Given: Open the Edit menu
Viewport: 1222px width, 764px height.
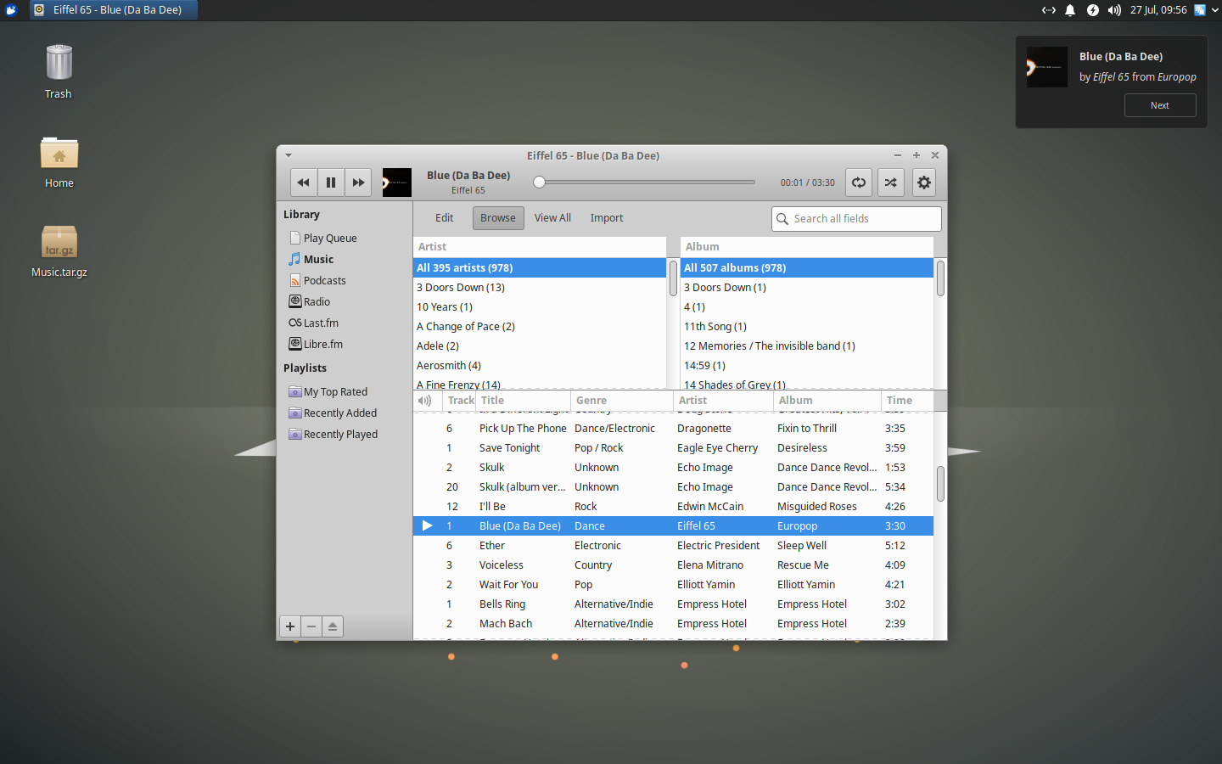Looking at the screenshot, I should coord(444,217).
